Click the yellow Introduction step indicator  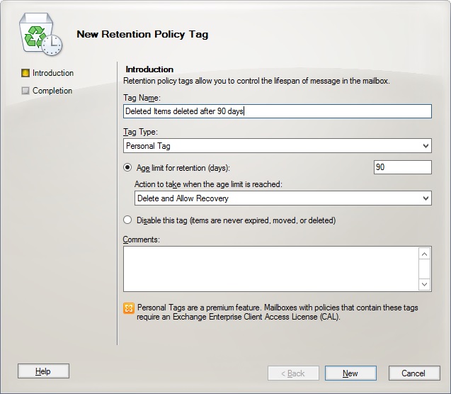[25, 73]
